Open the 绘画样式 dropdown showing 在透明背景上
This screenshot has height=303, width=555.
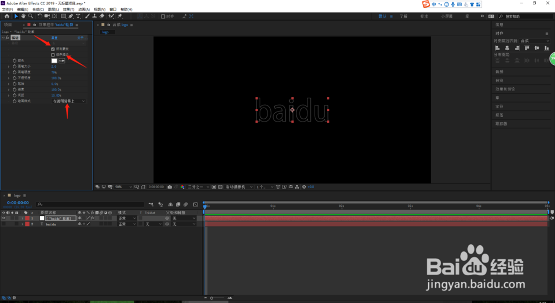click(x=69, y=101)
